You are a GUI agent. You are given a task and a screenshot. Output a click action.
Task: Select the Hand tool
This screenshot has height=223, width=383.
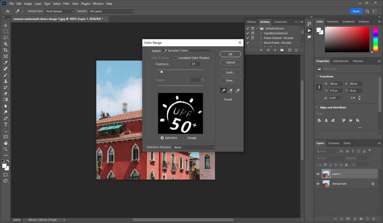pyautogui.click(x=6, y=143)
